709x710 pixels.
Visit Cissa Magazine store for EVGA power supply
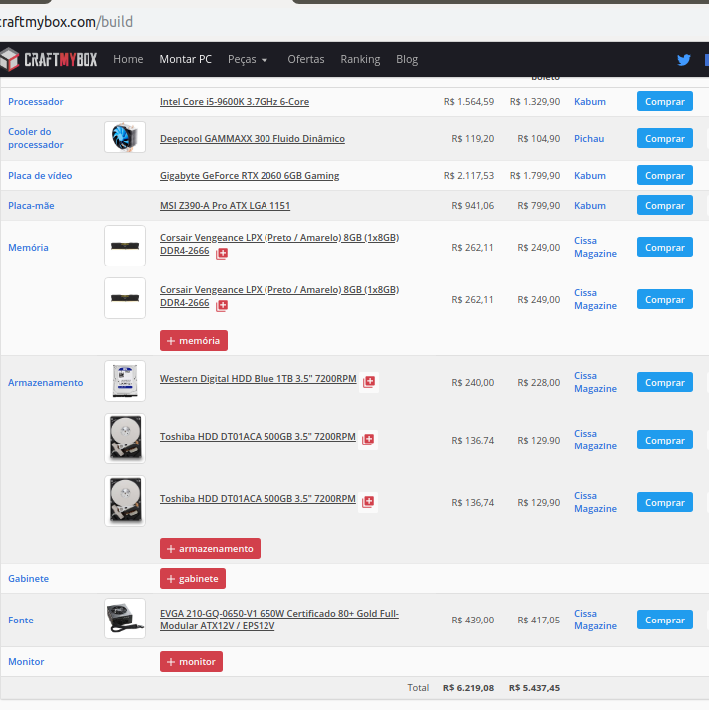pyautogui.click(x=595, y=620)
